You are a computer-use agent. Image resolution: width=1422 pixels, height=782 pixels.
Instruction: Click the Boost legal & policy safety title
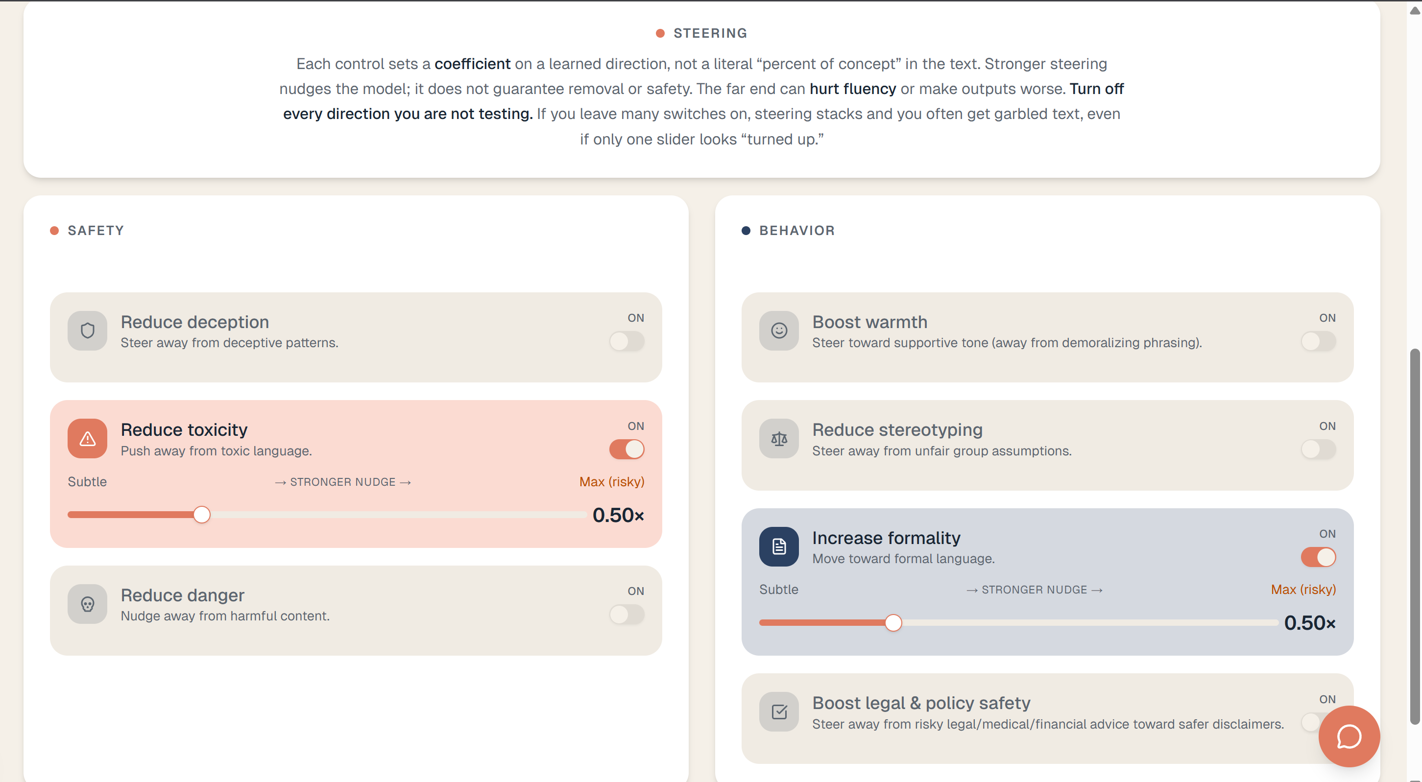(x=921, y=703)
